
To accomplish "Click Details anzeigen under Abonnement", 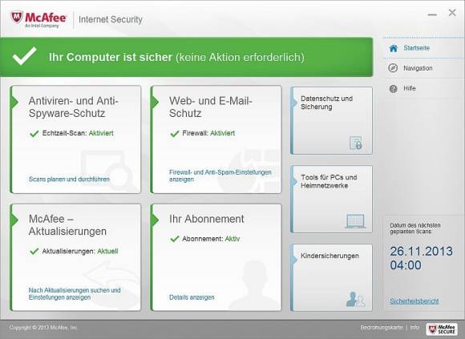I will click(192, 297).
